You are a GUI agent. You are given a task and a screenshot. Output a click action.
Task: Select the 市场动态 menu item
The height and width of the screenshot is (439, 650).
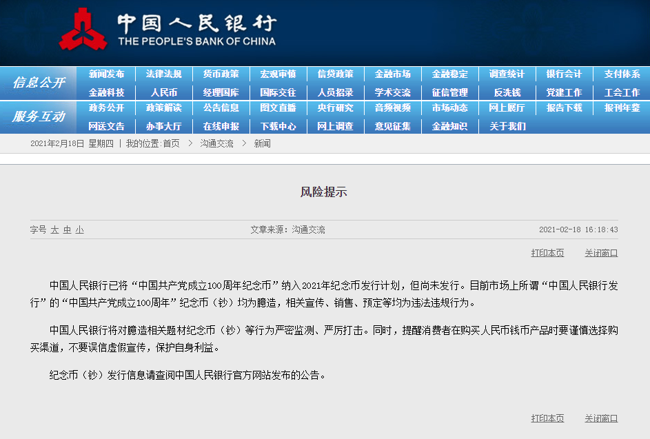point(449,108)
